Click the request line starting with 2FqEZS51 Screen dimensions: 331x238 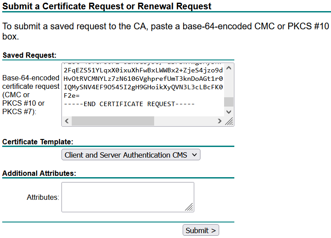(143, 70)
